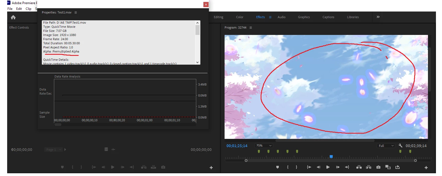
Task: Step forward one frame in Program monitor
Action: point(338,167)
